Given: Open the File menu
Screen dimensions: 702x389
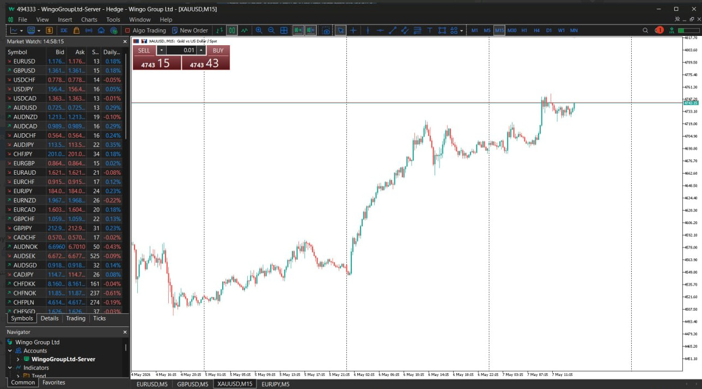Looking at the screenshot, I should point(22,20).
